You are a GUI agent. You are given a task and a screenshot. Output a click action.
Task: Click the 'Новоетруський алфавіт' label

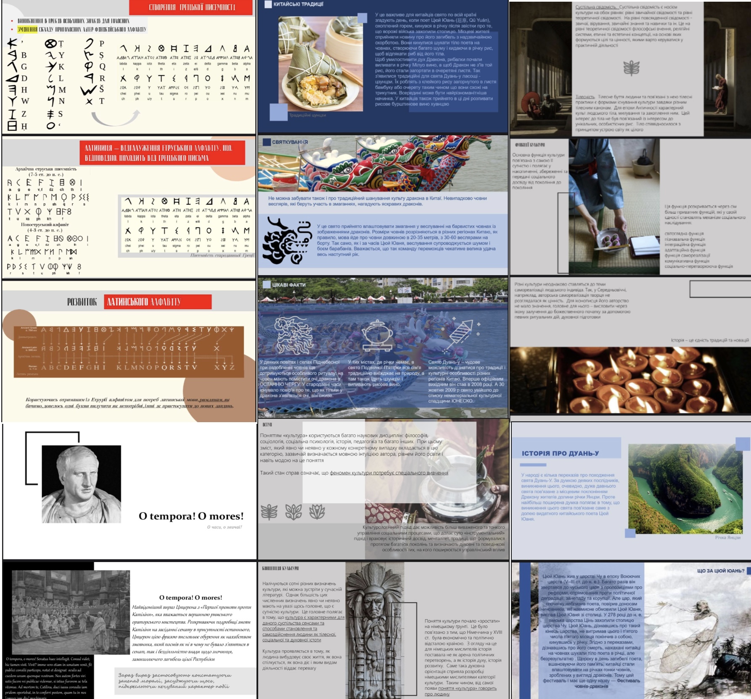[45, 224]
